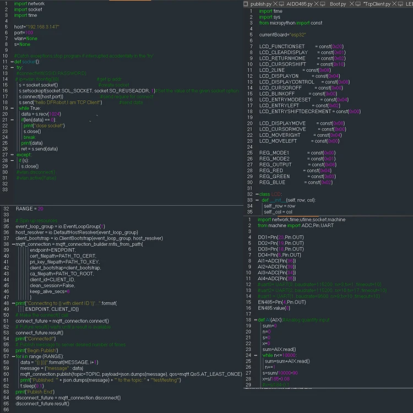The height and width of the screenshot is (413, 413).
Task: Fold the while True: loop
Action: pyautogui.click(x=12, y=108)
